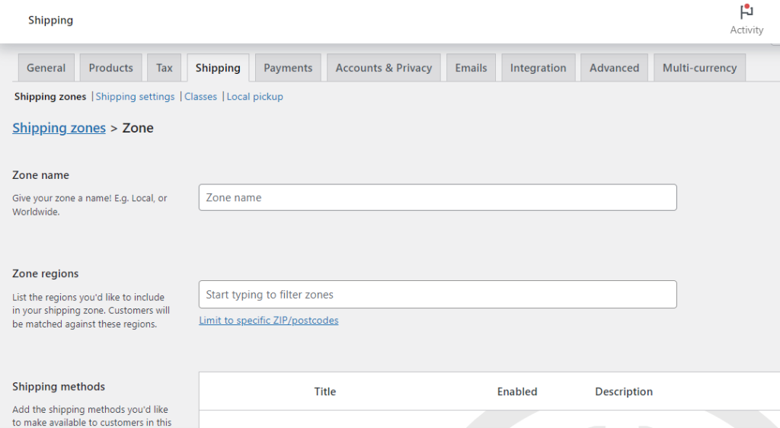The height and width of the screenshot is (428, 780).
Task: Go to the Tax tab
Action: point(165,68)
